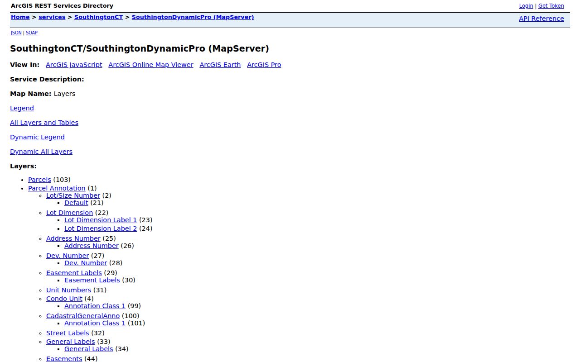Open the General Labels sublayer (34)
Viewport: 580px width, 362px height.
[x=88, y=349]
